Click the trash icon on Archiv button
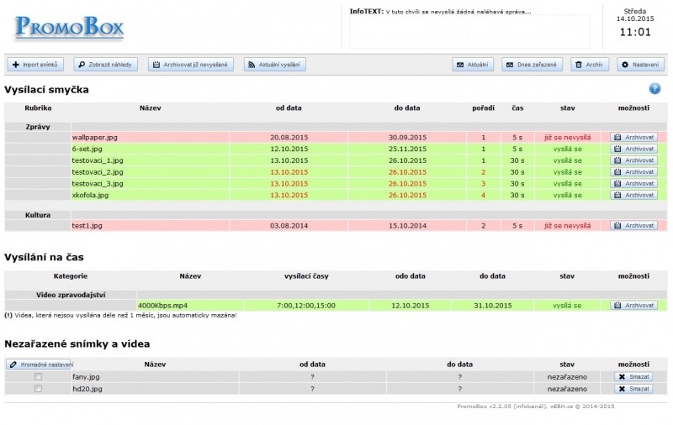 point(579,65)
